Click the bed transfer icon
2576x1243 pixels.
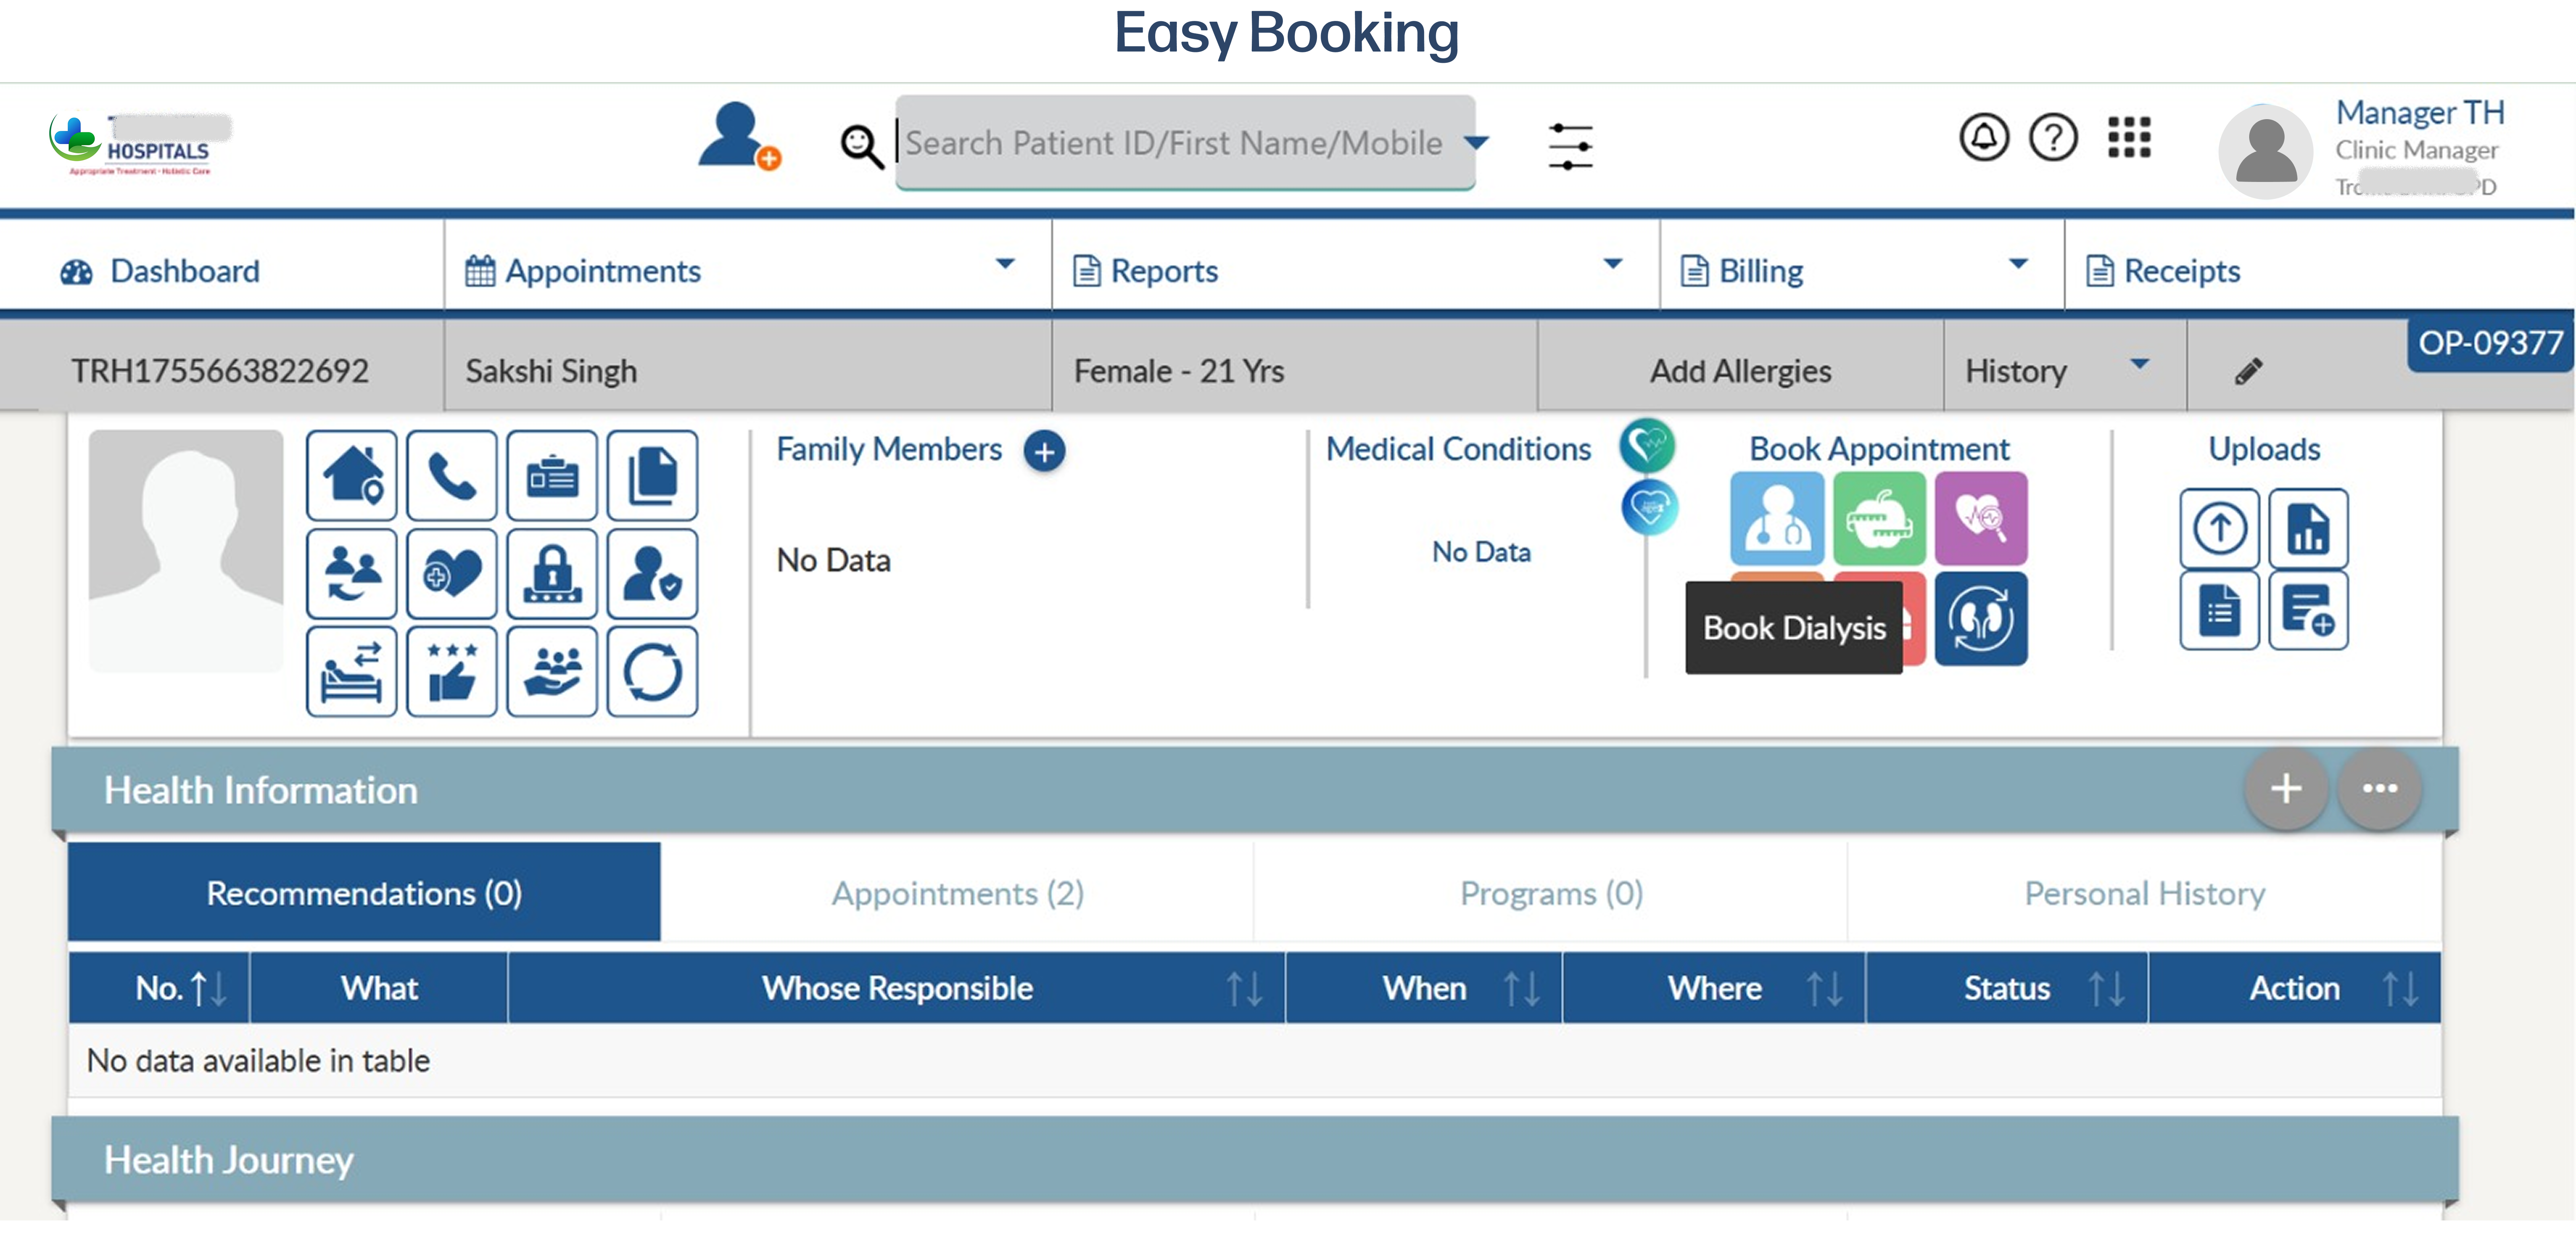pyautogui.click(x=352, y=672)
